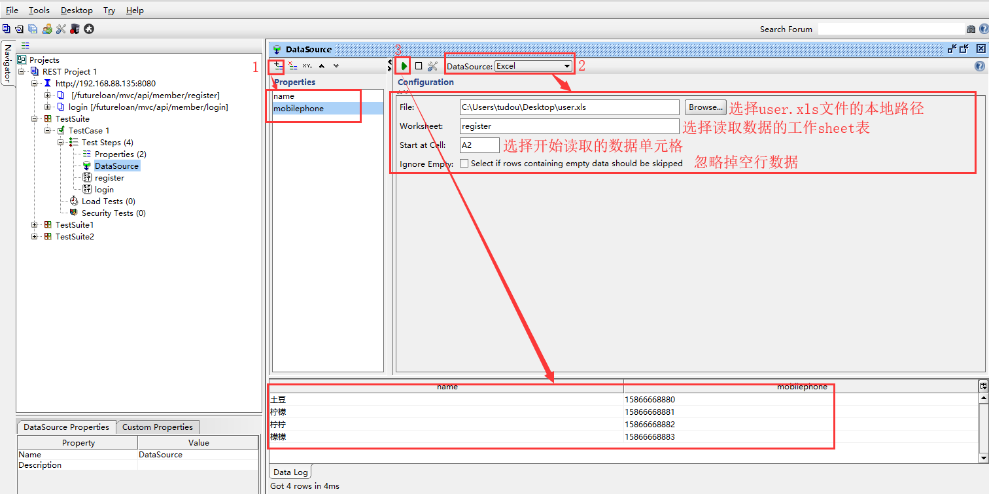Click the Preferences tools icon in main toolbar

(61, 29)
